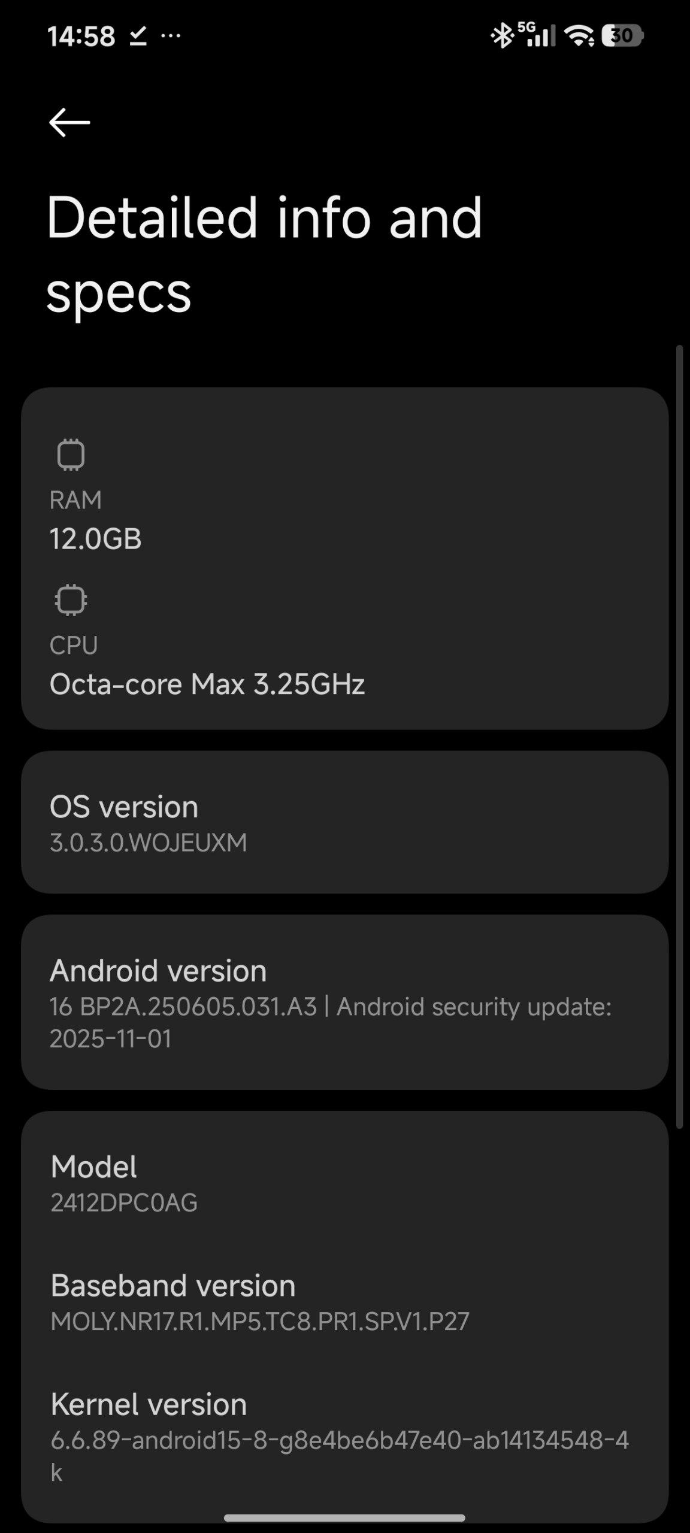This screenshot has height=1533, width=690.
Task: Tap the 14:58 status bar clock
Action: click(81, 37)
